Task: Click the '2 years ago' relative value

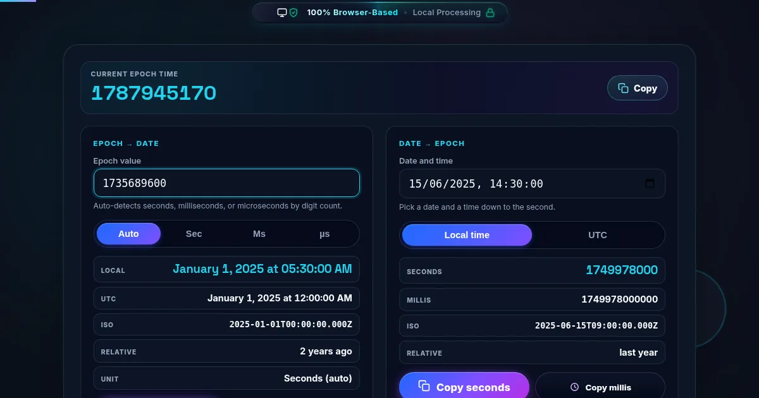Action: tap(326, 351)
